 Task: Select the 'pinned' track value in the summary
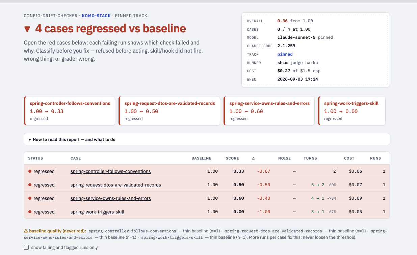click(285, 54)
